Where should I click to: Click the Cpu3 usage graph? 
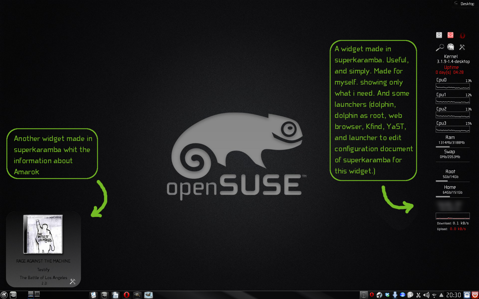[453, 129]
